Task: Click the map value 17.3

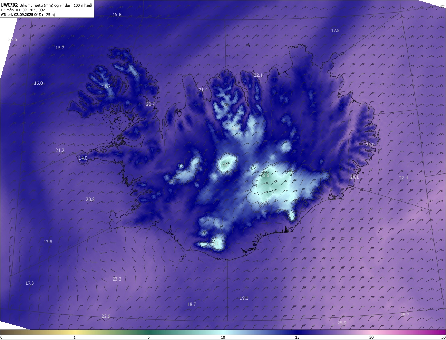Action: 30,283
